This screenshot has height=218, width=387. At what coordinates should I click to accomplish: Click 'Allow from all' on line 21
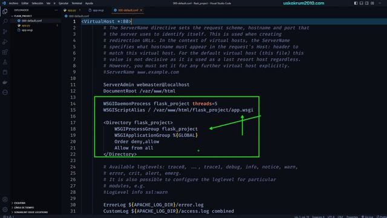134,148
